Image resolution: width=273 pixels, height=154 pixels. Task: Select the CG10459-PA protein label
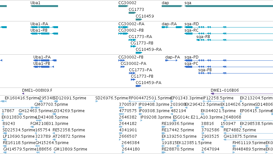click(x=149, y=83)
